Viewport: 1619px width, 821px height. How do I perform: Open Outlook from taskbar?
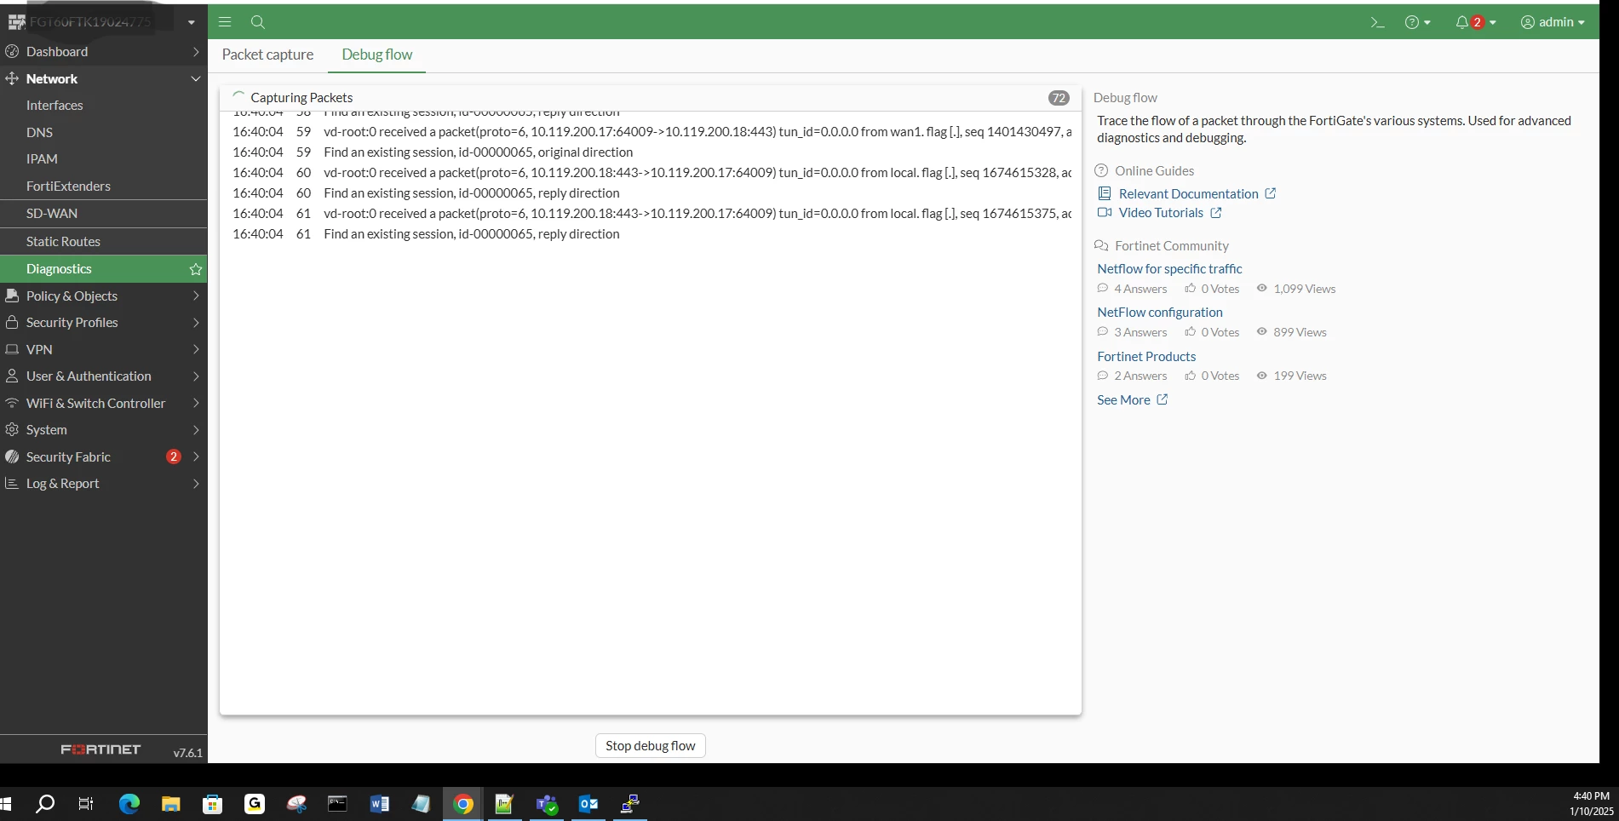pyautogui.click(x=588, y=804)
